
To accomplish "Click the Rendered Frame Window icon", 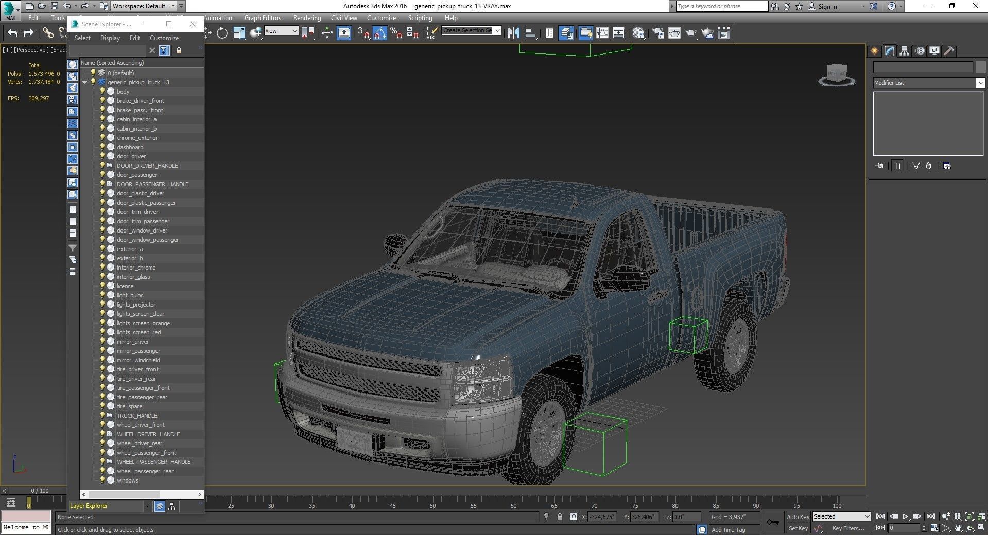I will (674, 33).
